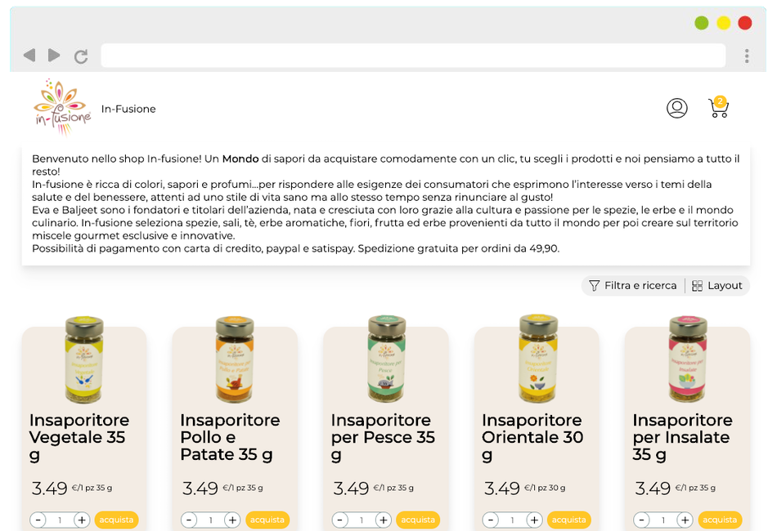
Task: Open the browser three-dot menu
Action: (x=747, y=56)
